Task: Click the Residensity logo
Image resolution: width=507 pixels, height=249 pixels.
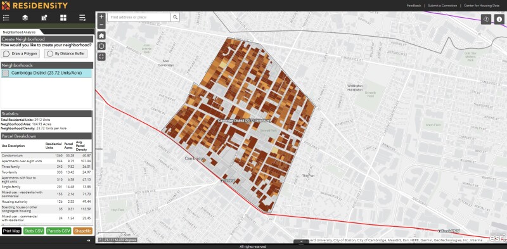Action: tap(35, 6)
